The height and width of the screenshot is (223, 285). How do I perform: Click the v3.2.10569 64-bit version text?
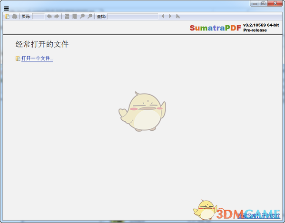[x=261, y=25]
